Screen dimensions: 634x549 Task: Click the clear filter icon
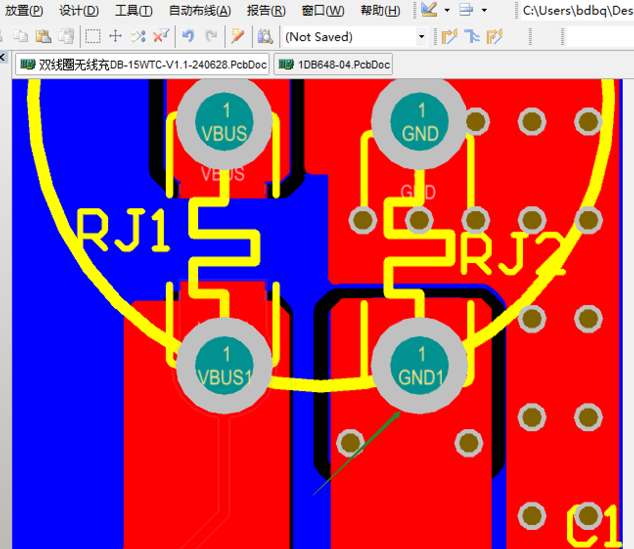[x=161, y=36]
